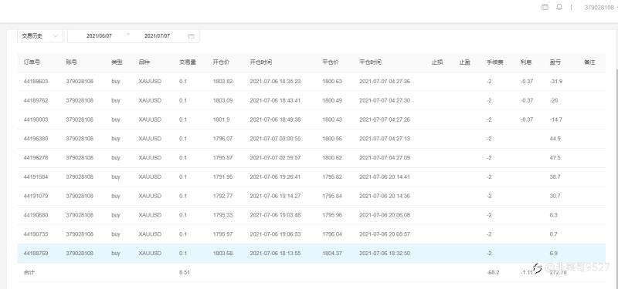Image resolution: width=618 pixels, height=289 pixels.
Task: Click the 止盈 column header
Action: [465, 62]
